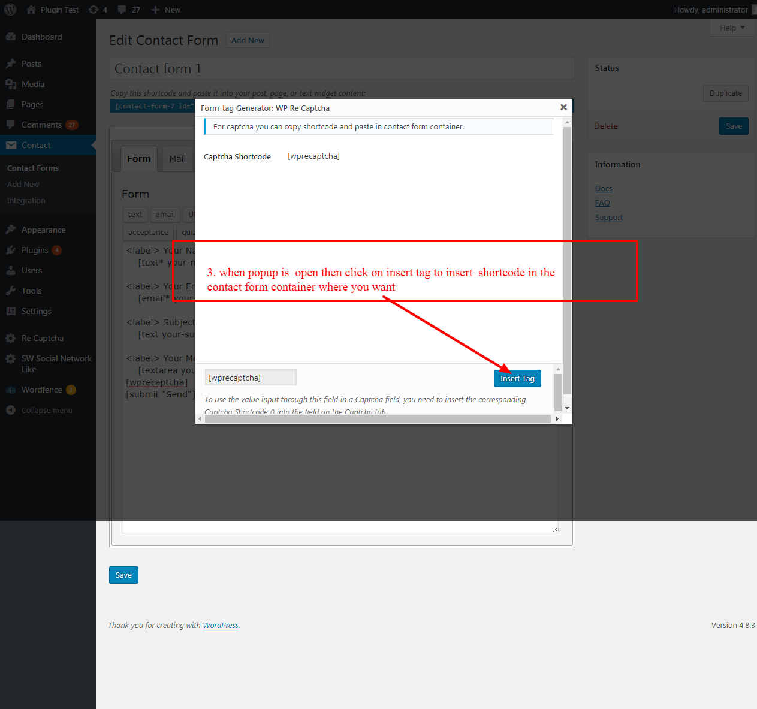Image resolution: width=757 pixels, height=709 pixels.
Task: Open Contact Forms submenu item
Action: pos(33,168)
